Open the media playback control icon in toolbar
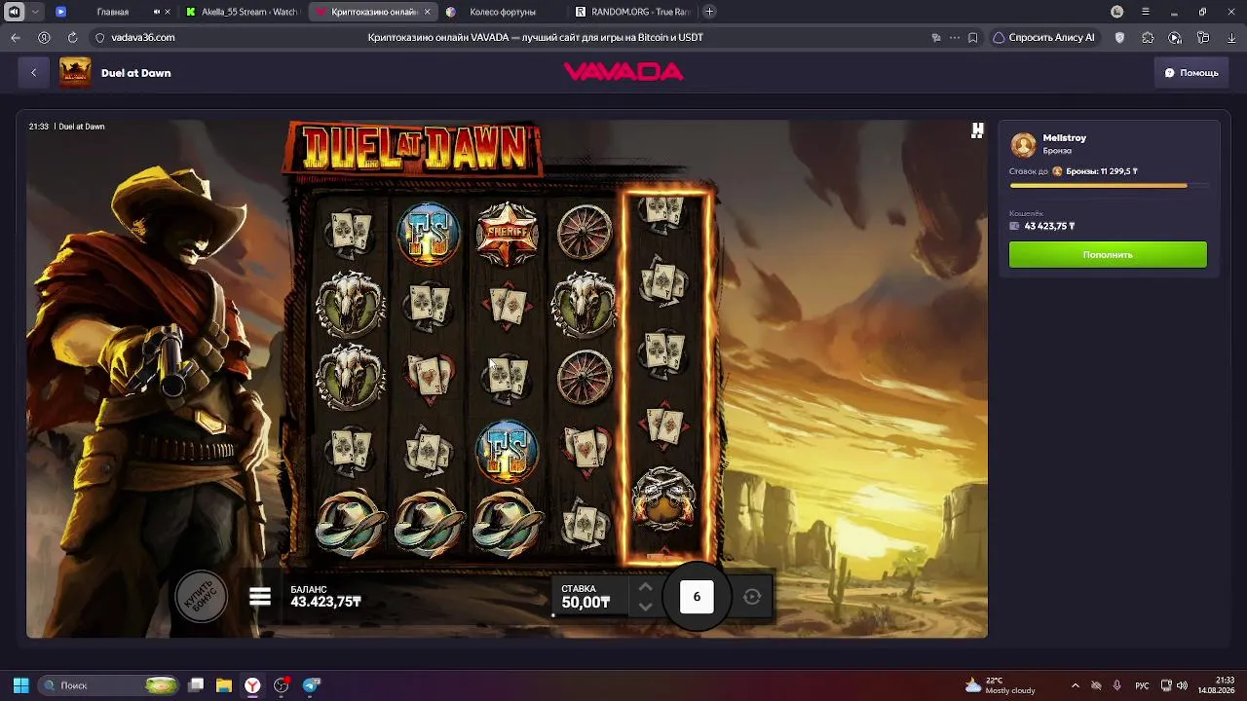 pyautogui.click(x=1175, y=38)
